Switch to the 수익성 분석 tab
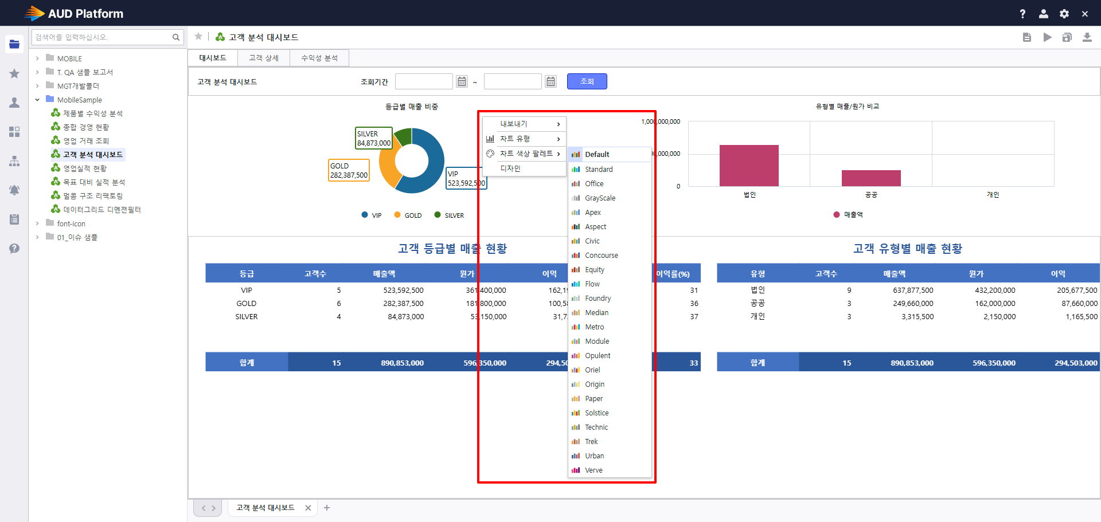1101x522 pixels. pos(319,58)
